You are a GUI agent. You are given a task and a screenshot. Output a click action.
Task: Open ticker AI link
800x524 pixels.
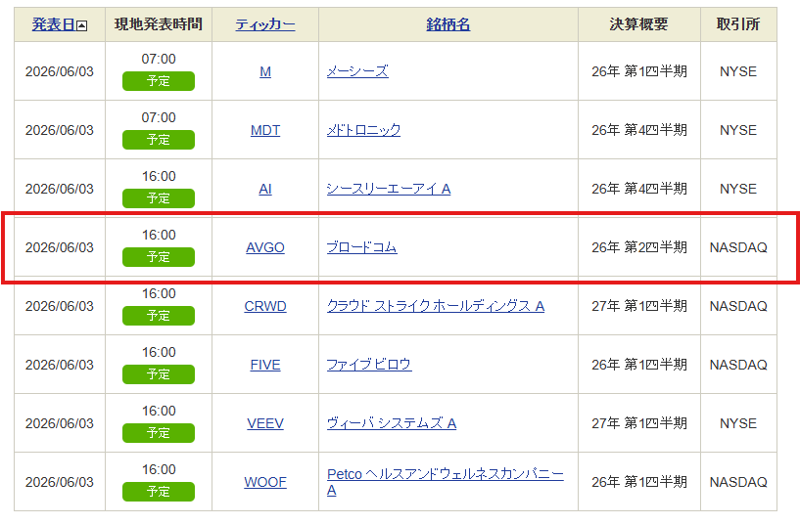click(265, 189)
